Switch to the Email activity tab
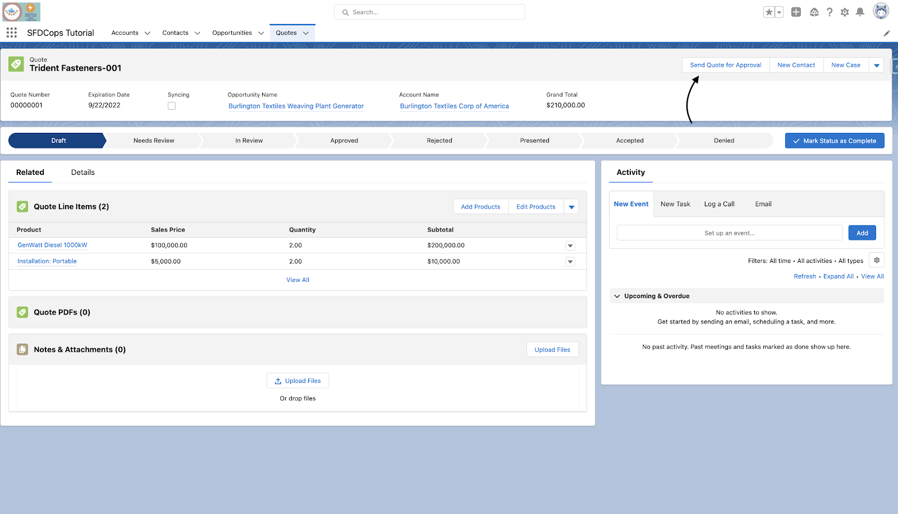 click(763, 204)
